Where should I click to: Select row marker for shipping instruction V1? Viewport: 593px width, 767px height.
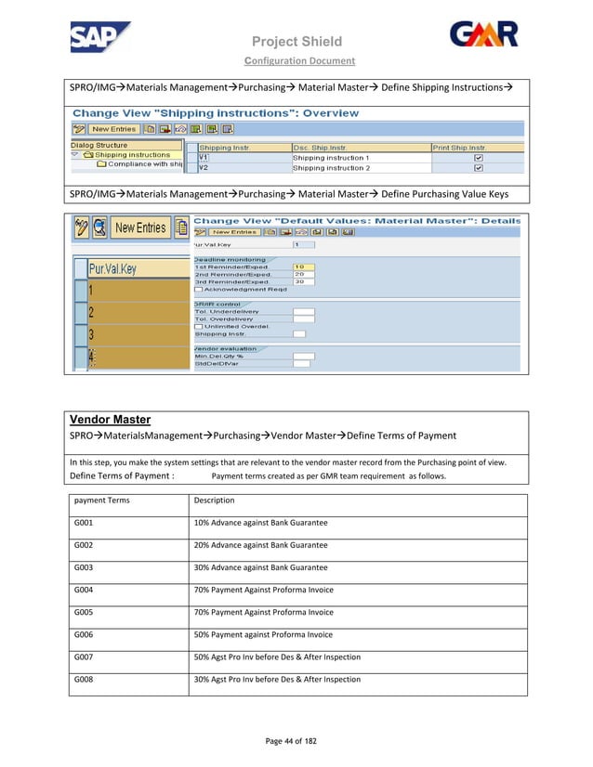[x=192, y=158]
